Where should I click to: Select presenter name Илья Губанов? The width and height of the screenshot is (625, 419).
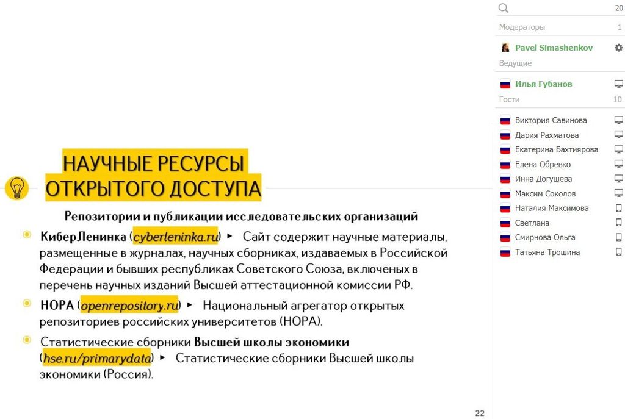pos(543,84)
